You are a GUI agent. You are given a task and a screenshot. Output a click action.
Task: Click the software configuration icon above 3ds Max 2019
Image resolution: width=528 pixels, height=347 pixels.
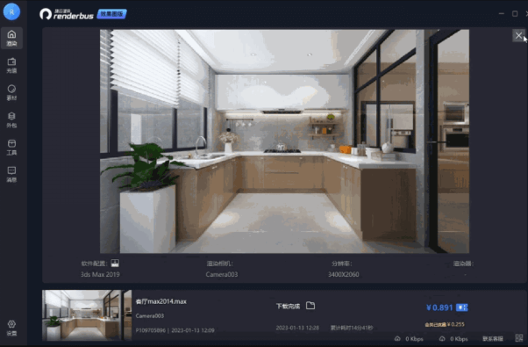point(115,263)
